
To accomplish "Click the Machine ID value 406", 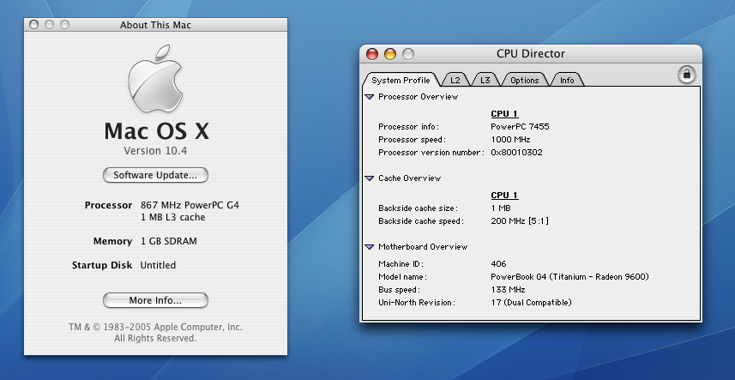I will pos(498,264).
